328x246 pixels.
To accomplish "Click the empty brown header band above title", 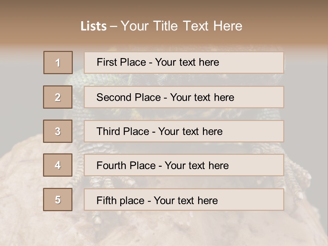I will click(164, 8).
